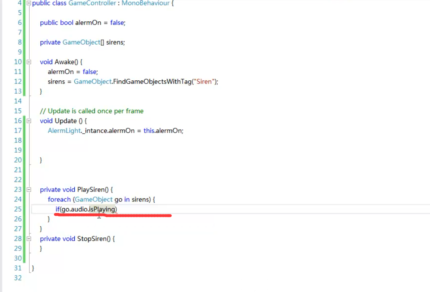Collapse the GameController class block
Viewport: 430px width, 292px height.
29,3
